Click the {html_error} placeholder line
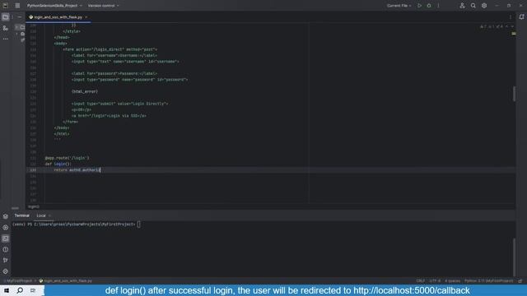The height and width of the screenshot is (296, 527). (x=84, y=91)
